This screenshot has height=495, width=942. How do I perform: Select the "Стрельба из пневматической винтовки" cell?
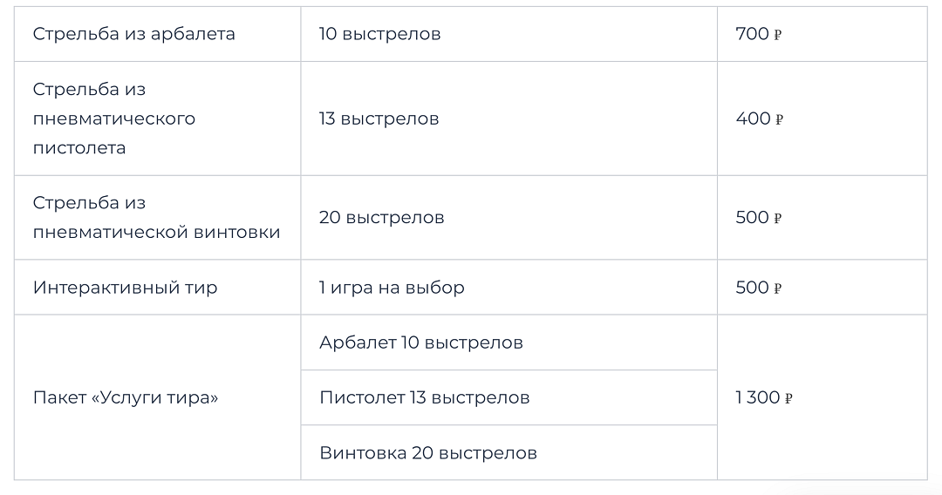pos(157,218)
